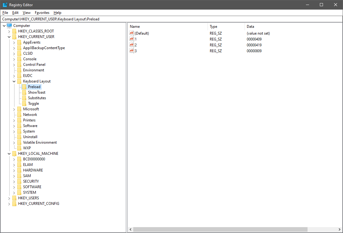343x233 pixels.
Task: Click the Computer icon in tree
Action: (x=9, y=26)
